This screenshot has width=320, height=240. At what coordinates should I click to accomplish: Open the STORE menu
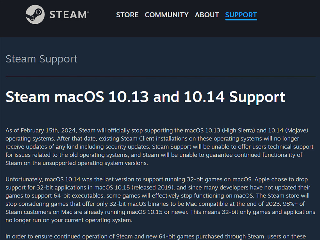tap(127, 15)
